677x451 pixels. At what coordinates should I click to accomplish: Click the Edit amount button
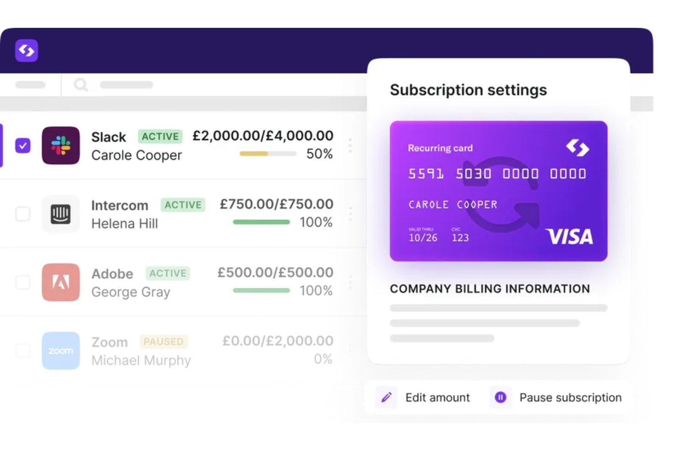click(x=437, y=397)
